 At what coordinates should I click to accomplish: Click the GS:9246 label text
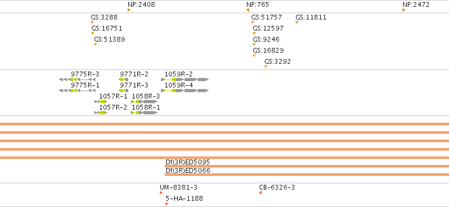[266, 40]
